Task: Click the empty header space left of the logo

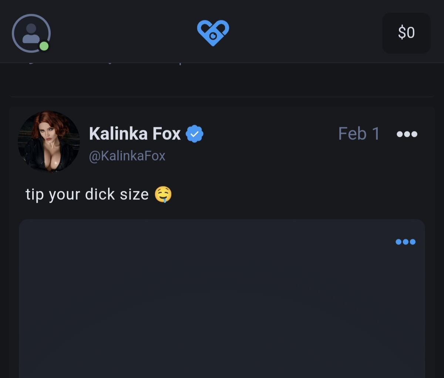Action: click(x=122, y=33)
